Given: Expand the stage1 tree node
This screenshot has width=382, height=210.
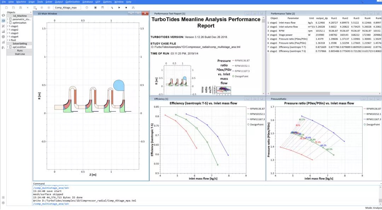Looking at the screenshot, I should pos(7,26).
